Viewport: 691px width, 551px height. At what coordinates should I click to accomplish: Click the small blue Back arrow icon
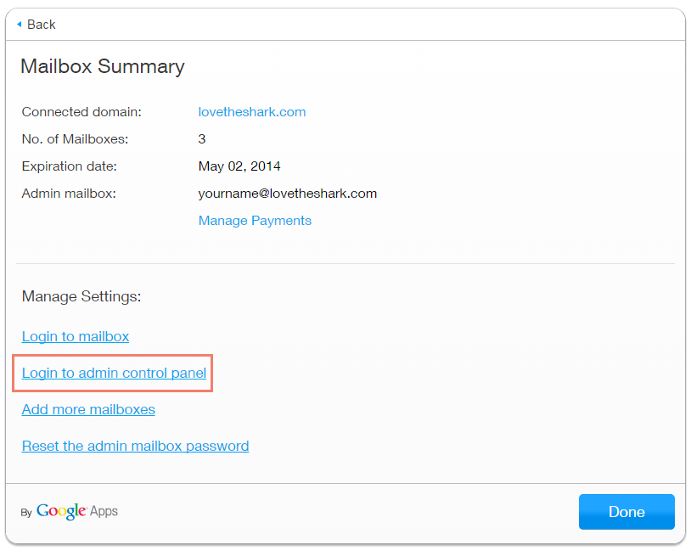pos(19,24)
